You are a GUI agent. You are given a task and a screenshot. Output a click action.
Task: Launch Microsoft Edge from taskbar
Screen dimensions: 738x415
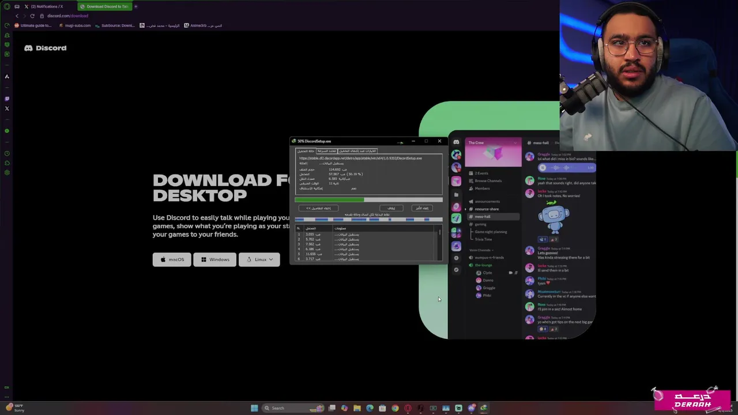pos(370,408)
